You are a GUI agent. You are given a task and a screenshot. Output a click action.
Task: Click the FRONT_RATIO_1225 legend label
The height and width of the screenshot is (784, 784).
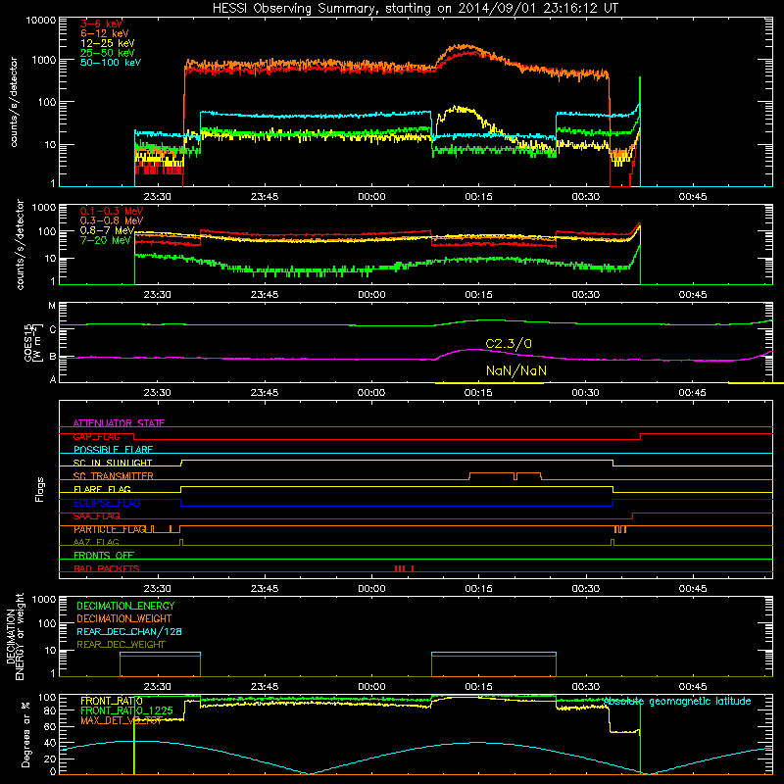(126, 710)
